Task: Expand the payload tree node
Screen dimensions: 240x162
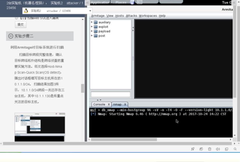Action: (92, 31)
